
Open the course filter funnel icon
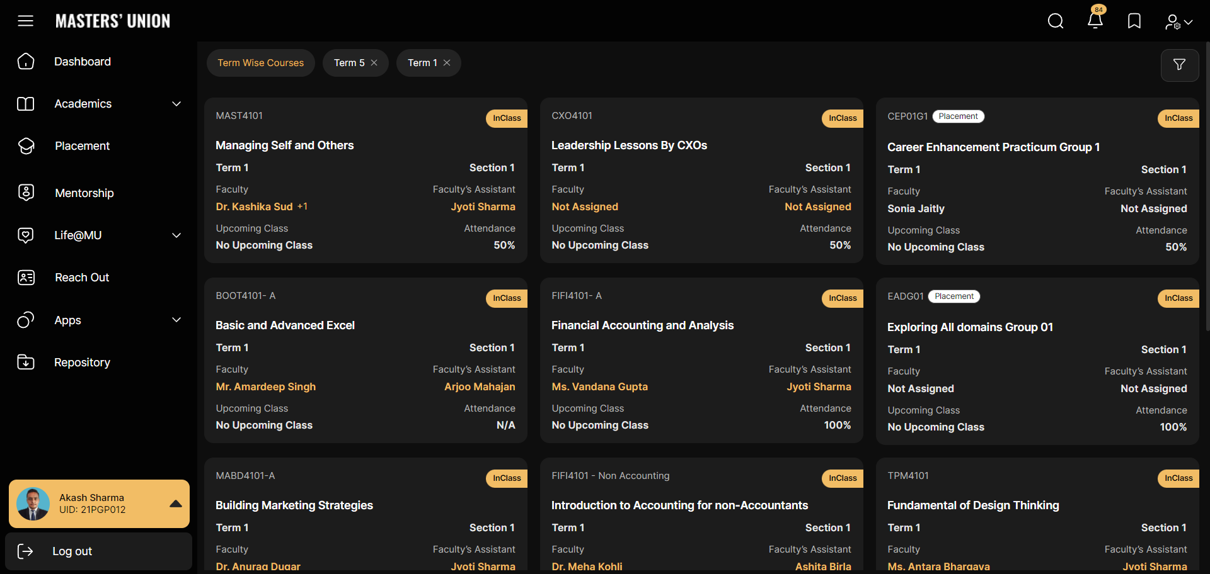(1179, 65)
